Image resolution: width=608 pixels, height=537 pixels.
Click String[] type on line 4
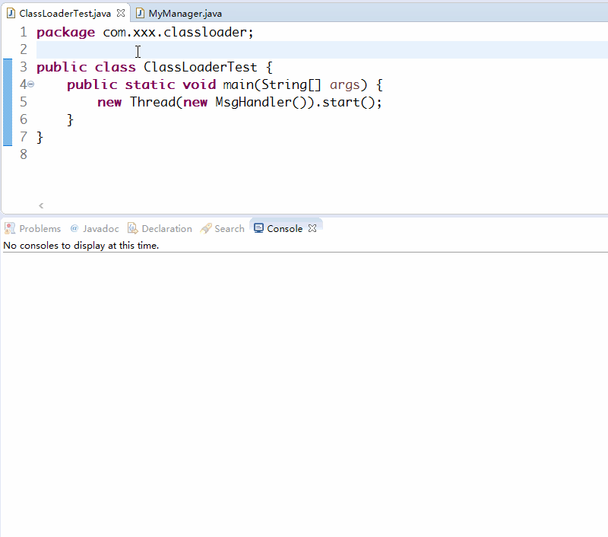pyautogui.click(x=292, y=85)
